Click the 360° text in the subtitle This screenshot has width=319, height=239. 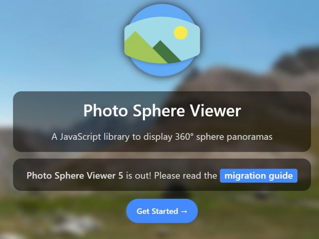click(x=184, y=137)
